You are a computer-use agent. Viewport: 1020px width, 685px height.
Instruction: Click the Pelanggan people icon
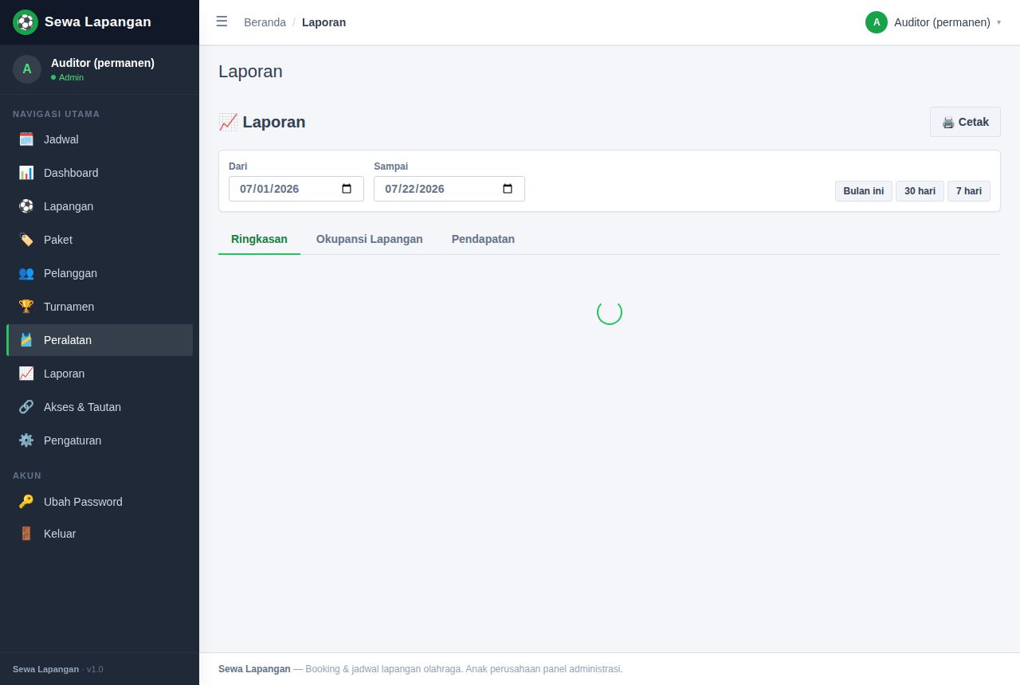tap(26, 273)
